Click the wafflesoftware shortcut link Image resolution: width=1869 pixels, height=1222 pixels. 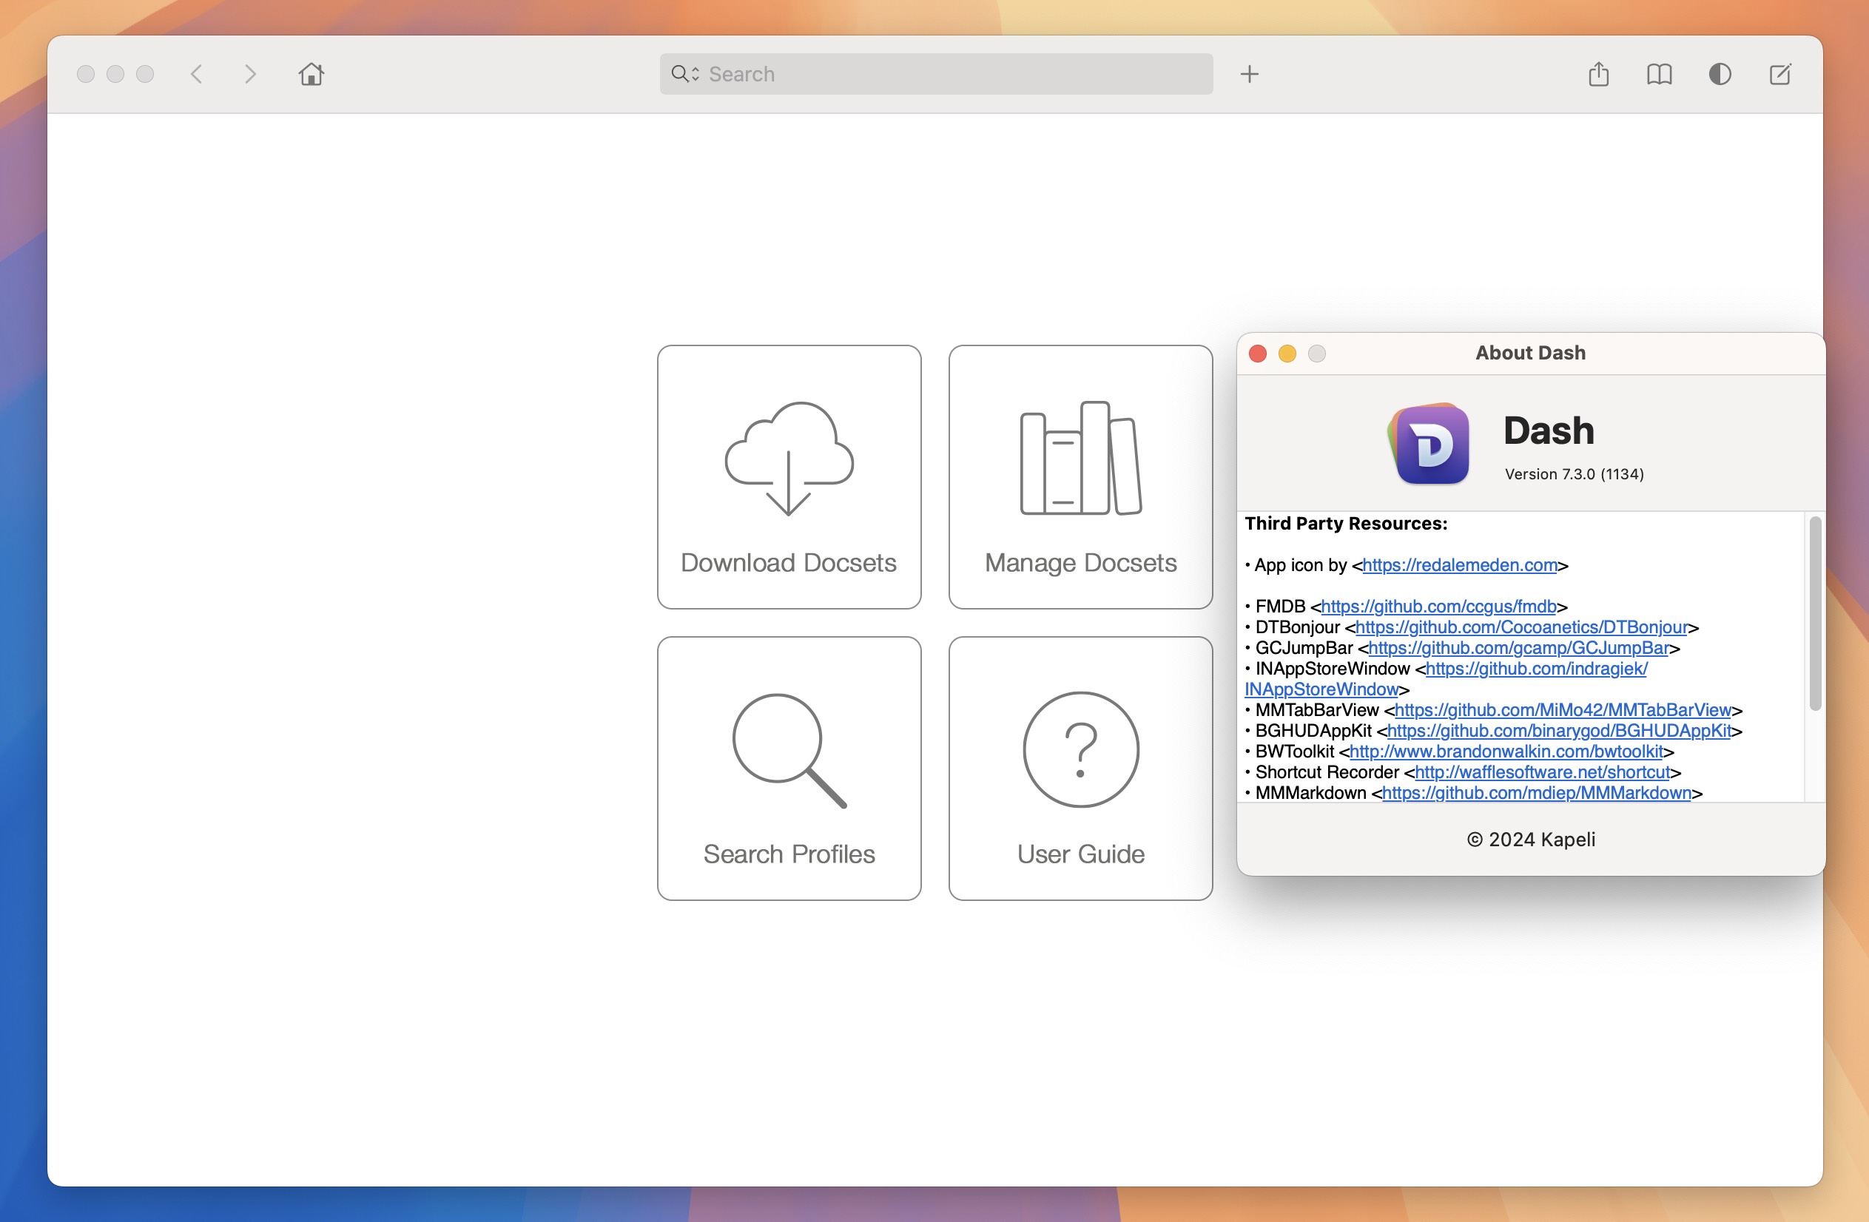coord(1541,772)
